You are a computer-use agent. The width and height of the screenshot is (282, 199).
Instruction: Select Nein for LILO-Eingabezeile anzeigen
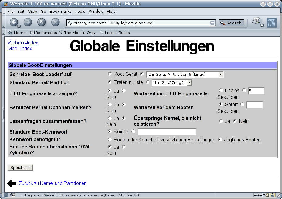coord(124,90)
